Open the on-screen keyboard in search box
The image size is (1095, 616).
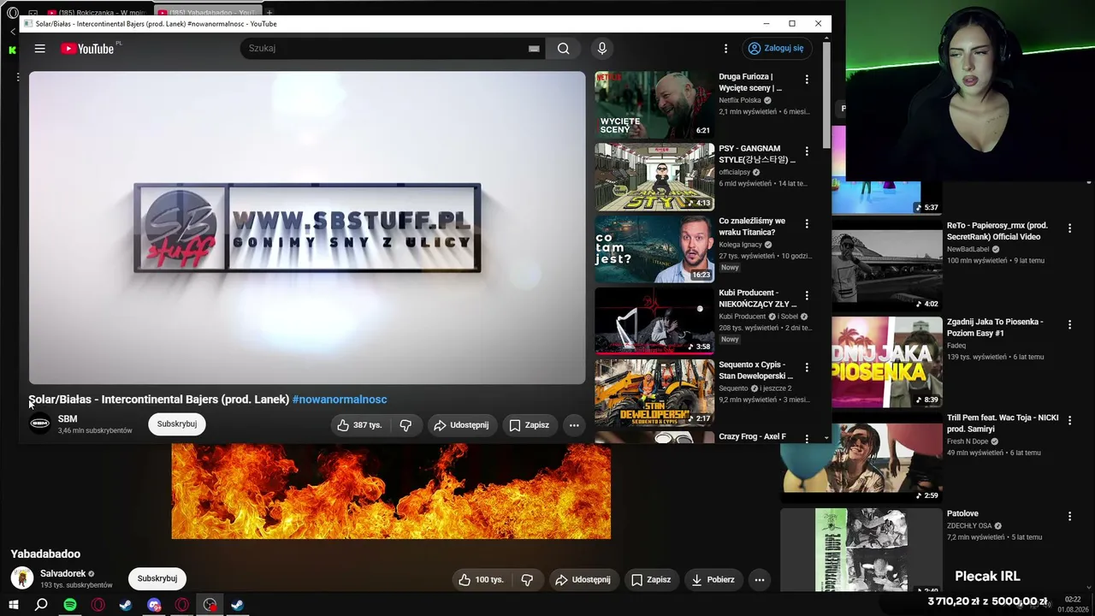point(534,49)
